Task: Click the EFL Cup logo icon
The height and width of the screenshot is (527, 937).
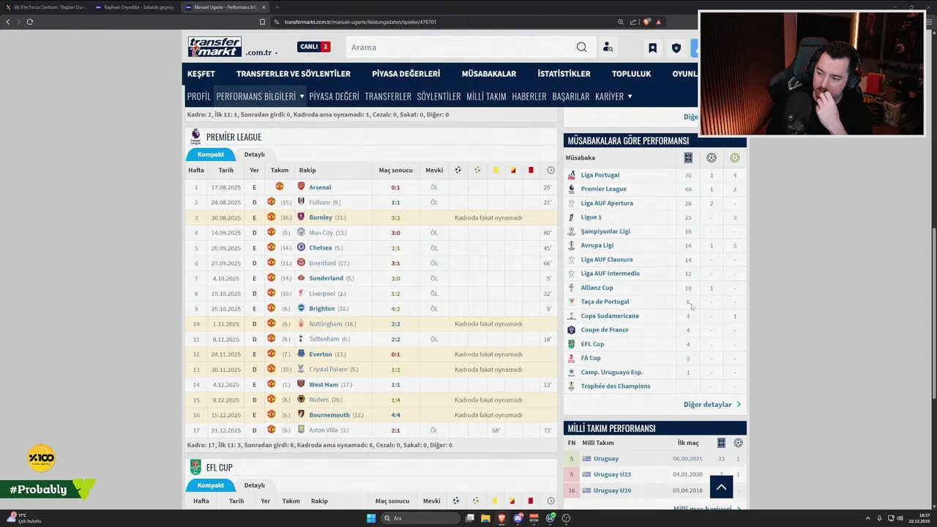Action: (195, 467)
